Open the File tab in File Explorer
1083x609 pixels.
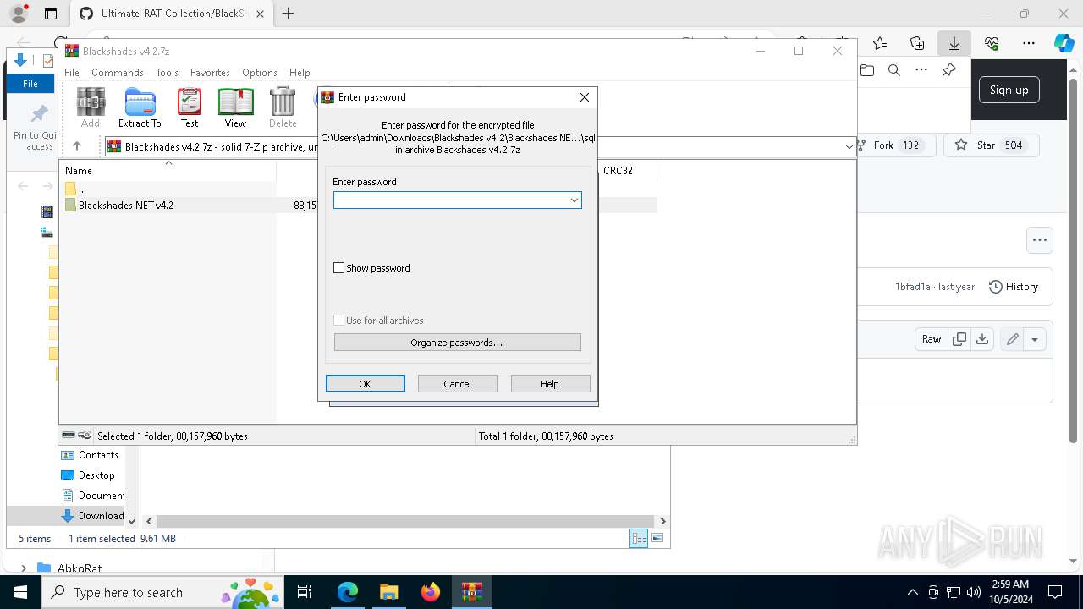[x=30, y=84]
